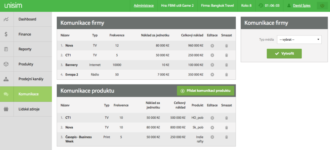Click the gear edit icon for Nova company row
Image resolution: width=330 pixels, height=150 pixels.
(212, 46)
